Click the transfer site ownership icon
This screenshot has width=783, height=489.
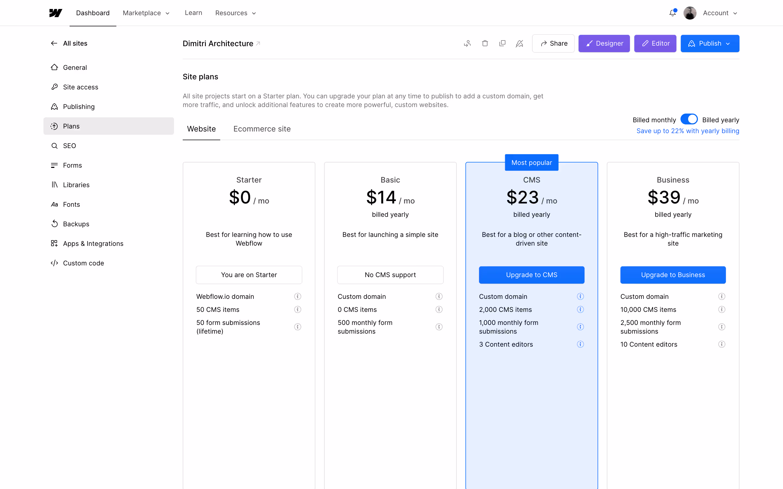(467, 43)
